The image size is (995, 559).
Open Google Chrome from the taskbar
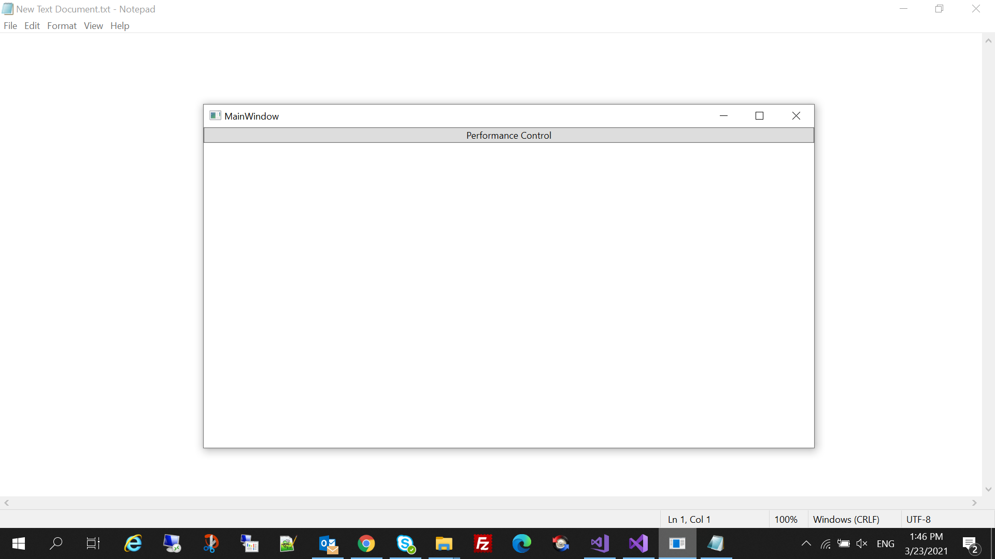366,543
